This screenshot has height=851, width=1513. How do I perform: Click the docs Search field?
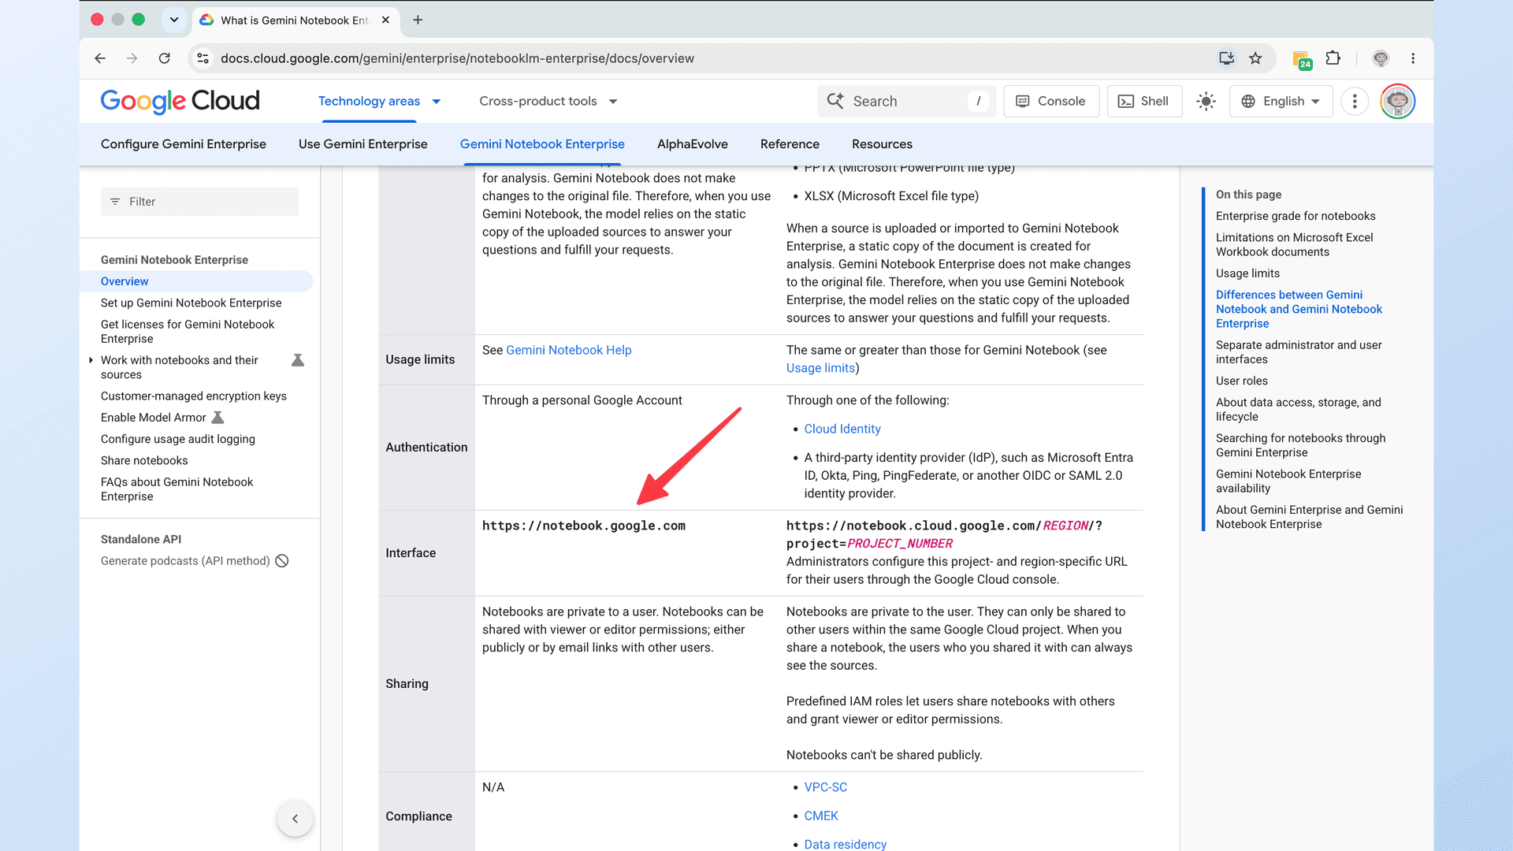point(906,101)
